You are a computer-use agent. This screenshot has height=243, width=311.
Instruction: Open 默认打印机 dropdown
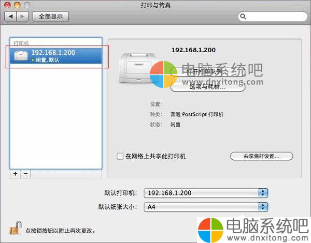click(x=206, y=193)
